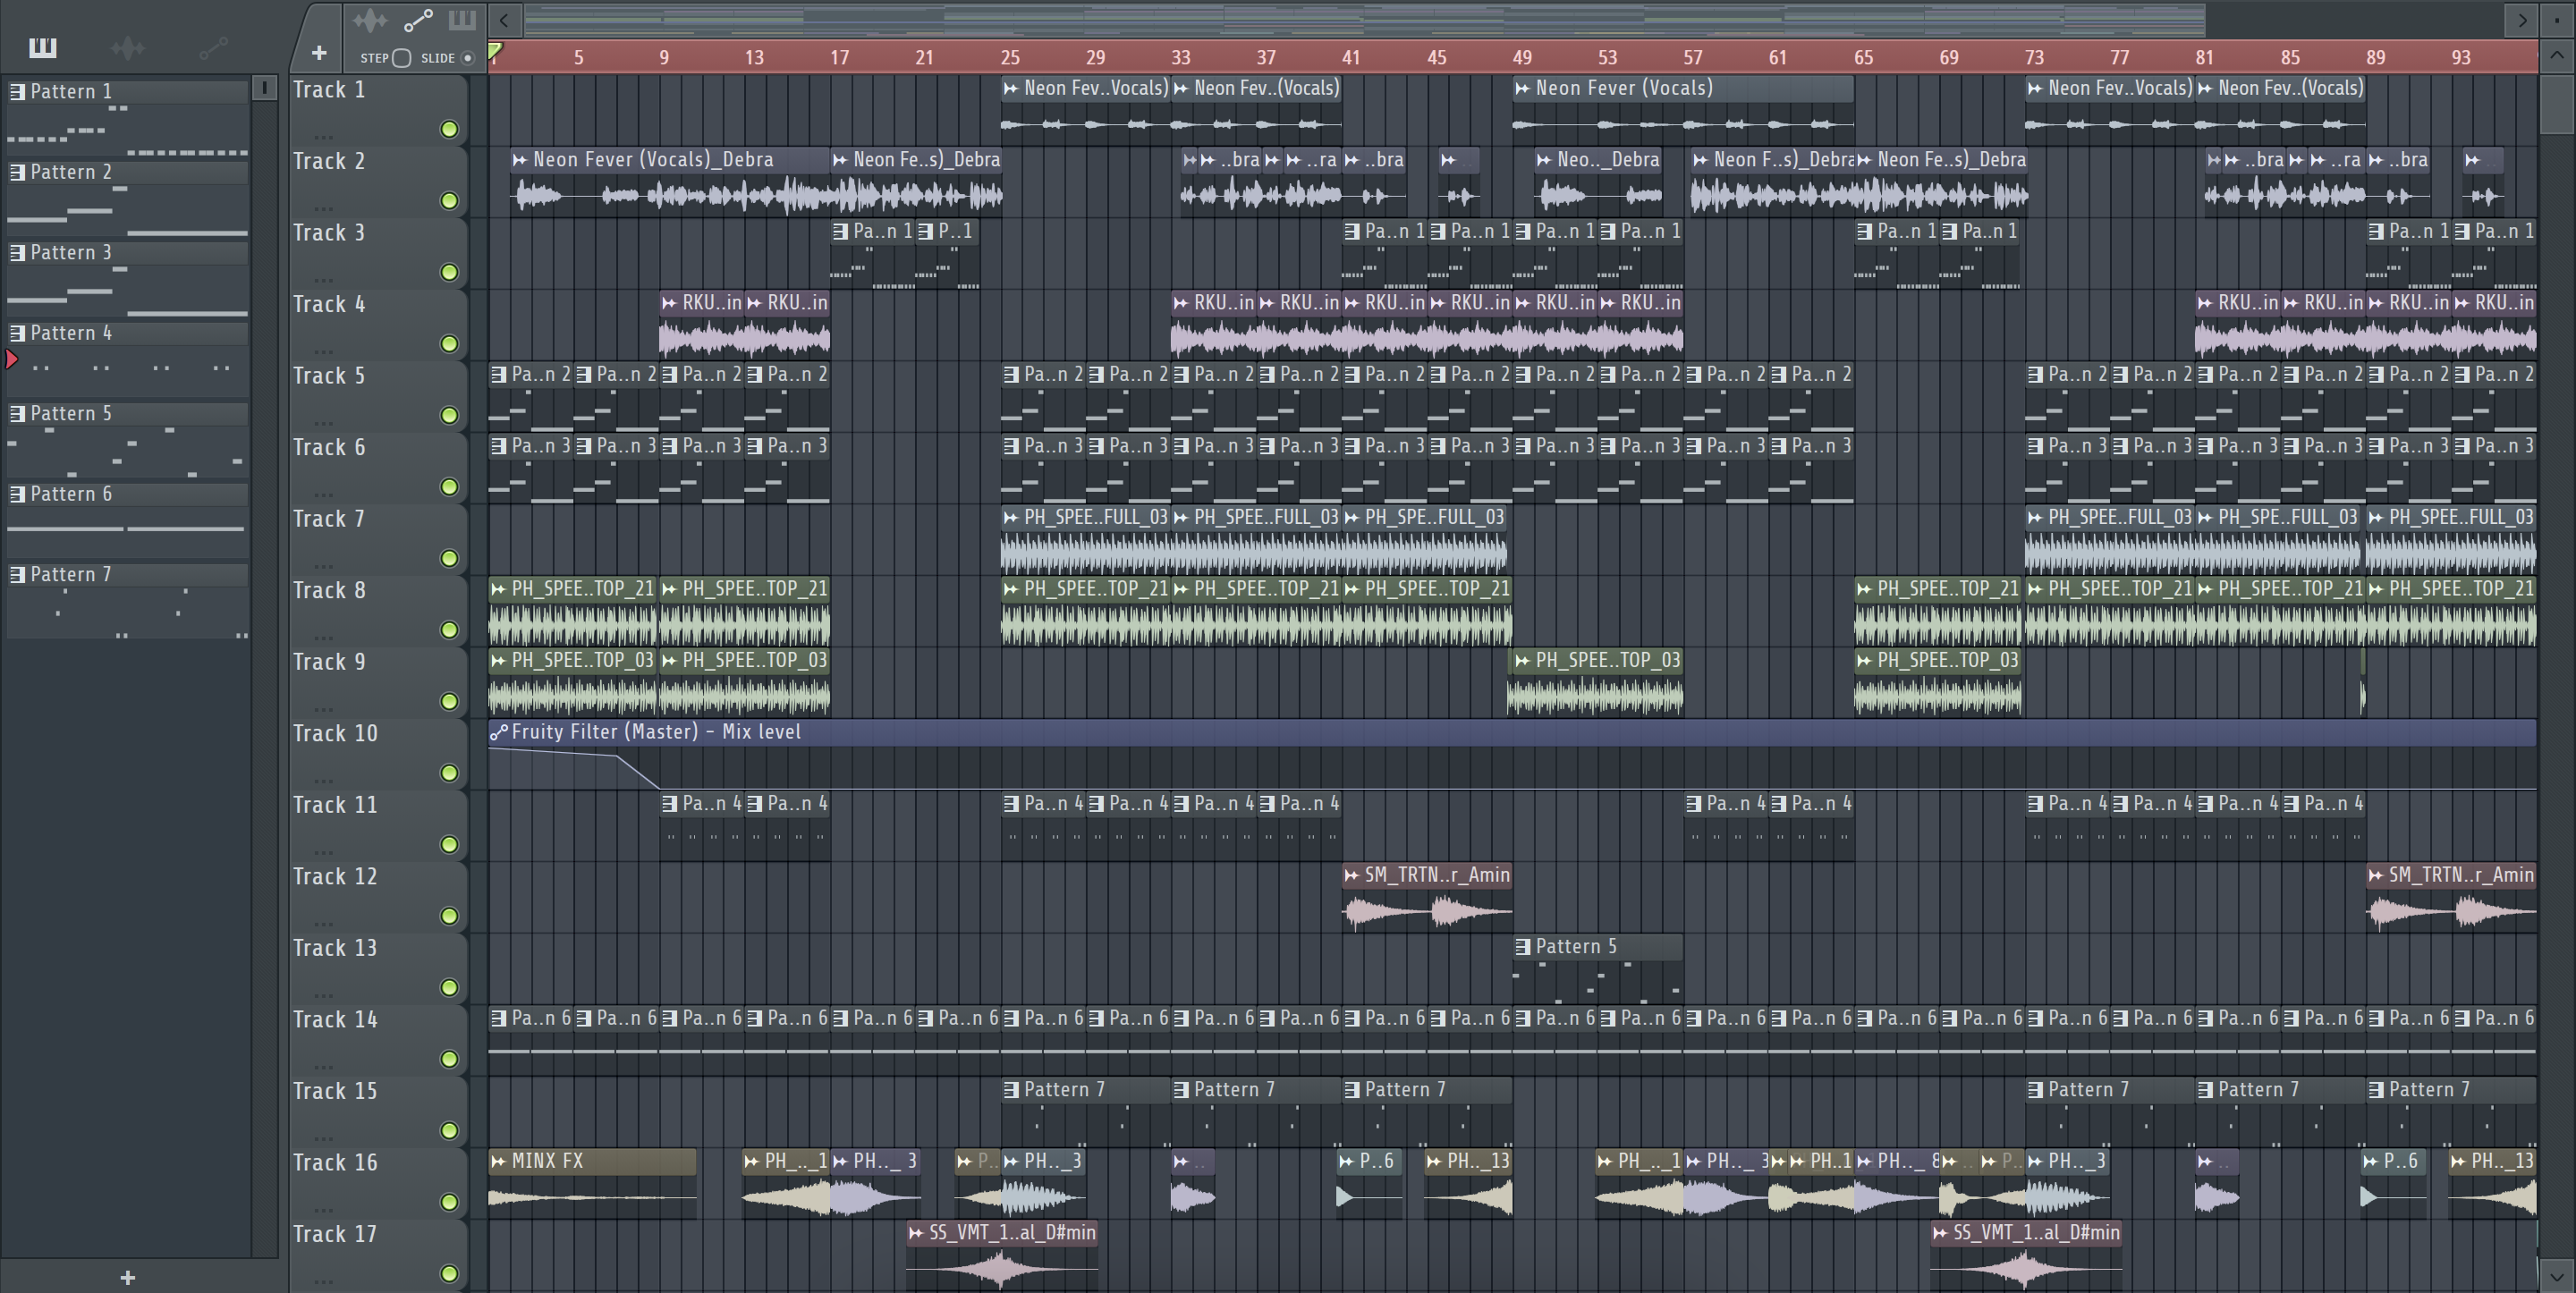Open the MINX FX clip menu arrow

click(x=498, y=1162)
